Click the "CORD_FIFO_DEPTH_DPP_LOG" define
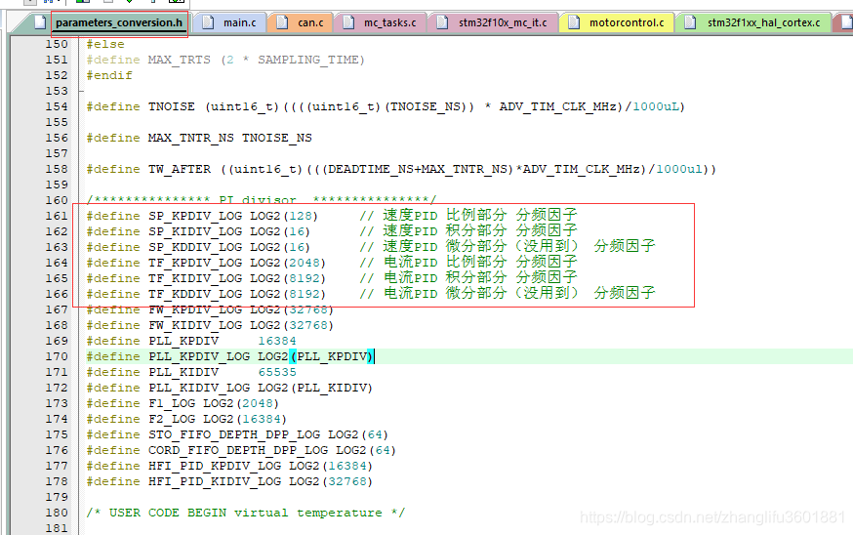853x535 pixels. [x=238, y=451]
